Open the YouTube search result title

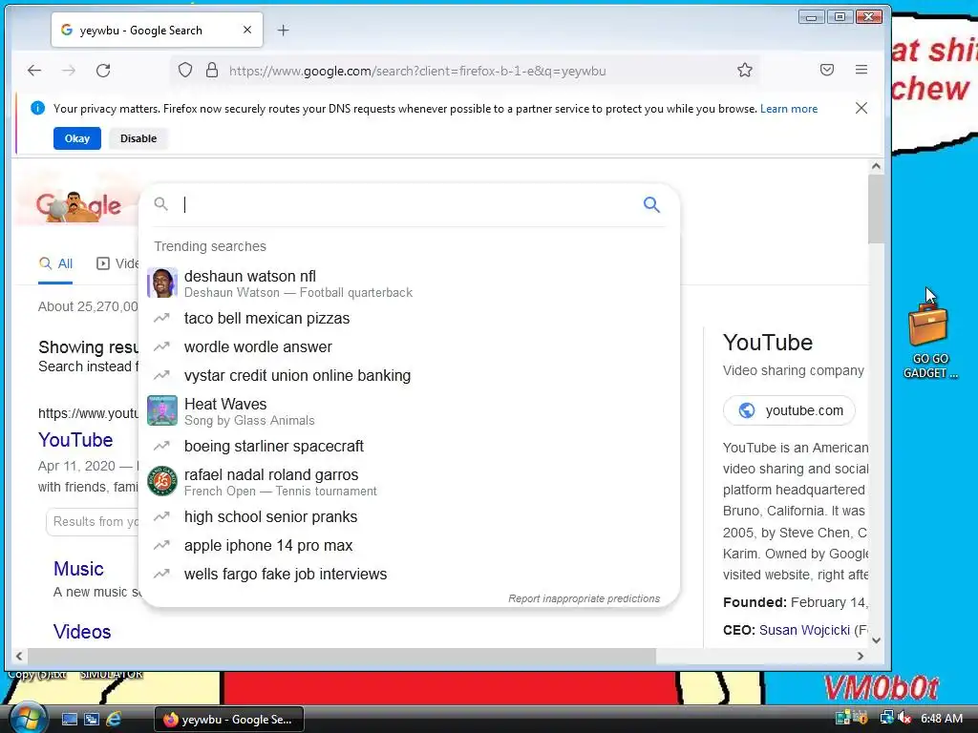pyautogui.click(x=75, y=440)
